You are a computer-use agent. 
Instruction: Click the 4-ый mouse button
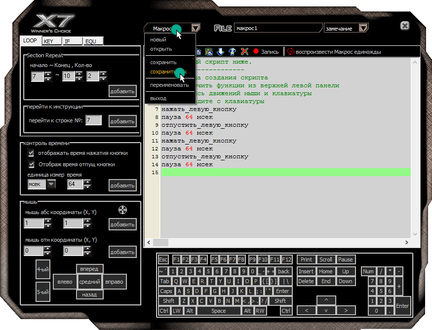(x=42, y=269)
